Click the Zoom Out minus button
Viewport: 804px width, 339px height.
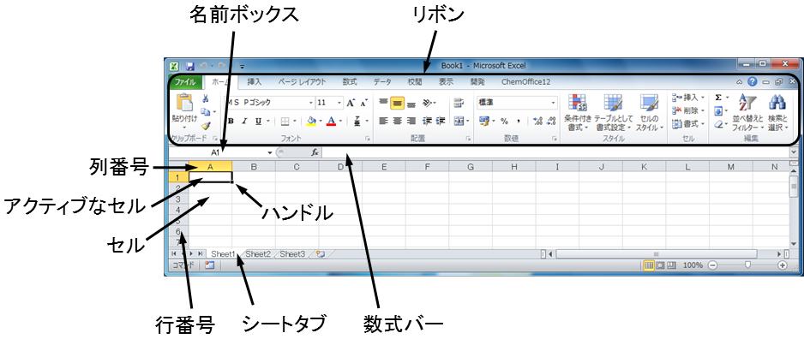tap(712, 265)
